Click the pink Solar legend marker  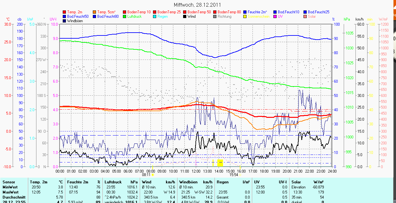pyautogui.click(x=305, y=16)
